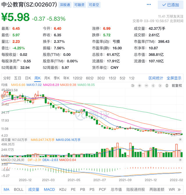This screenshot has width=186, height=195.
Task: Toggle the KDJ indicator
Action: 63,190
